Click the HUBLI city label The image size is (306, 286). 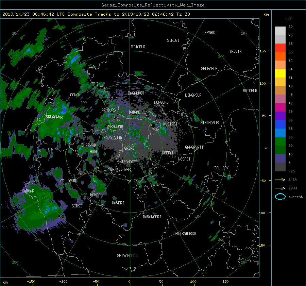tap(95, 151)
